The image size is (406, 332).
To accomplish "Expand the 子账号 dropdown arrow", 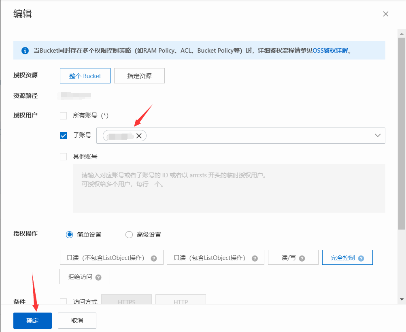I will coord(378,136).
